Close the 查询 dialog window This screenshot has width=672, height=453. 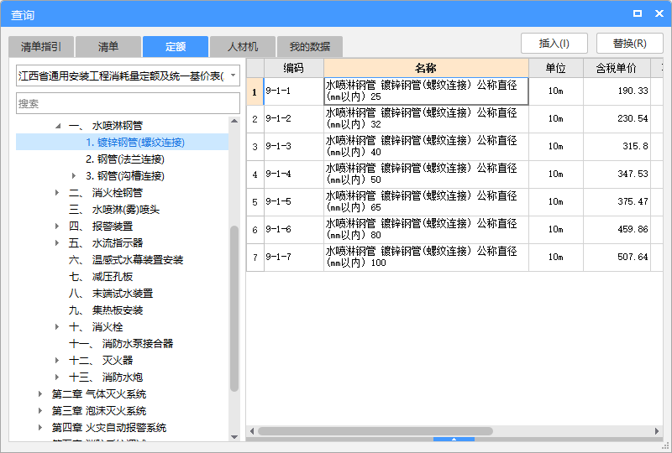tap(659, 13)
